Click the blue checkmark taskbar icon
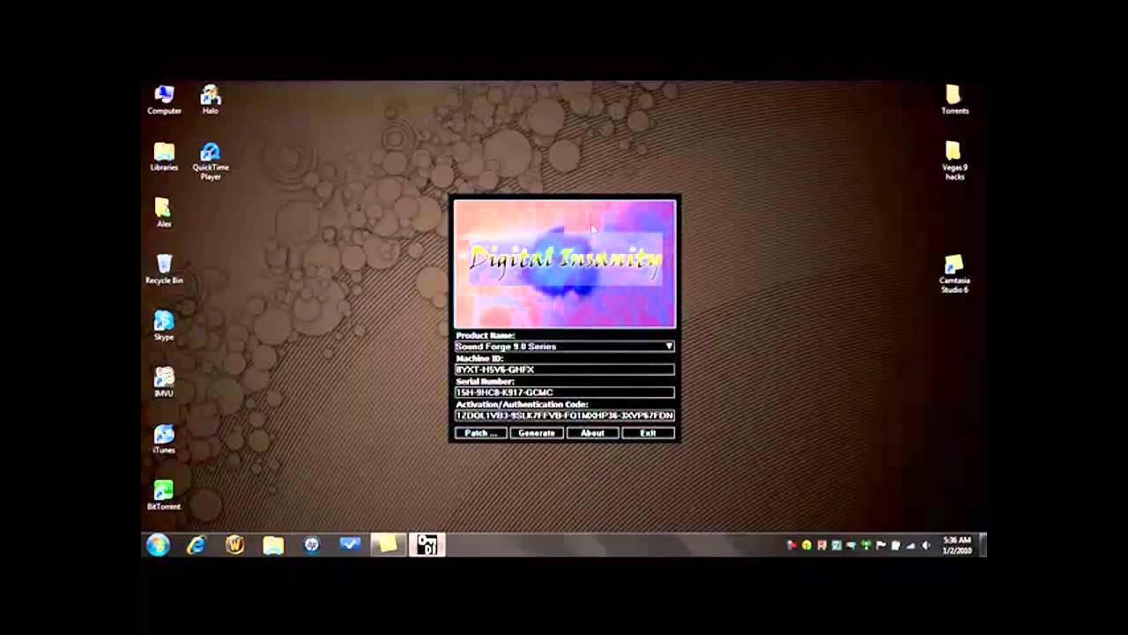The width and height of the screenshot is (1128, 635). [x=350, y=545]
